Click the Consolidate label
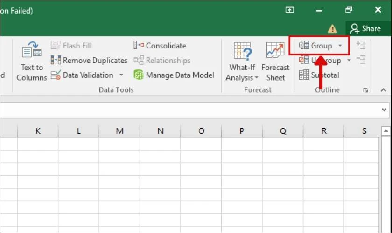 pyautogui.click(x=166, y=46)
